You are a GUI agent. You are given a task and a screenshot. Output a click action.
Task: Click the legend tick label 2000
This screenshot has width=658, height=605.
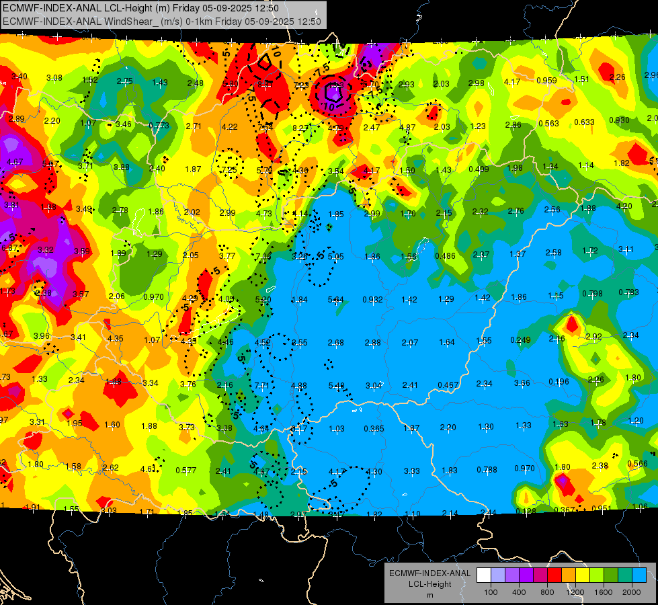tap(632, 592)
